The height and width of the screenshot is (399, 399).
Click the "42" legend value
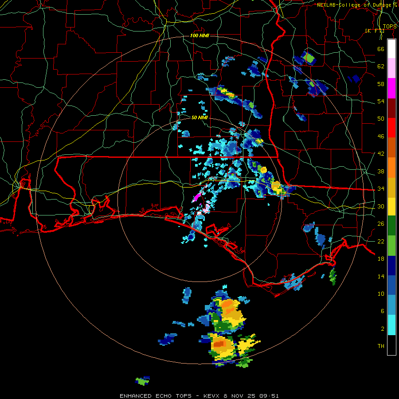click(381, 154)
